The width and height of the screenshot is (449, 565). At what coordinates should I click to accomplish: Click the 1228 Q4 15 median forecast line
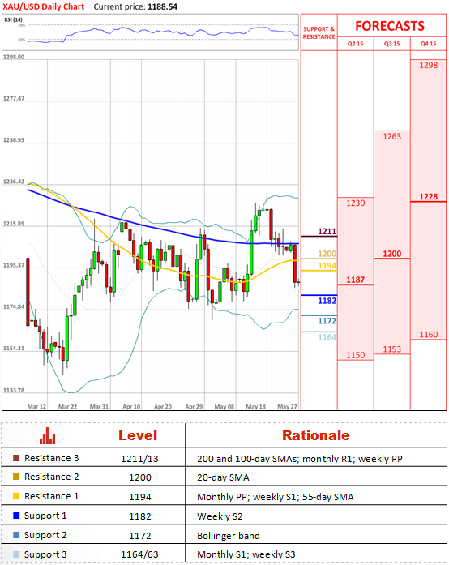click(428, 201)
